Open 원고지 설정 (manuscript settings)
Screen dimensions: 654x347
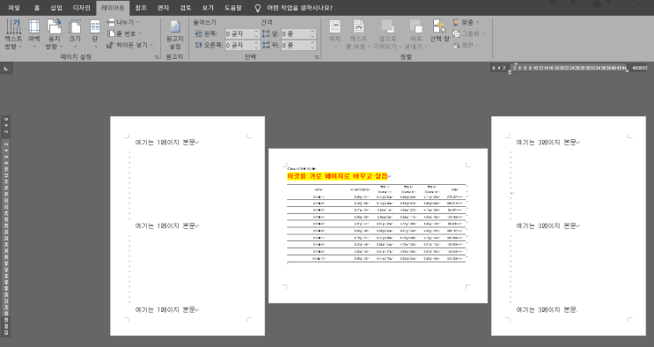click(175, 34)
